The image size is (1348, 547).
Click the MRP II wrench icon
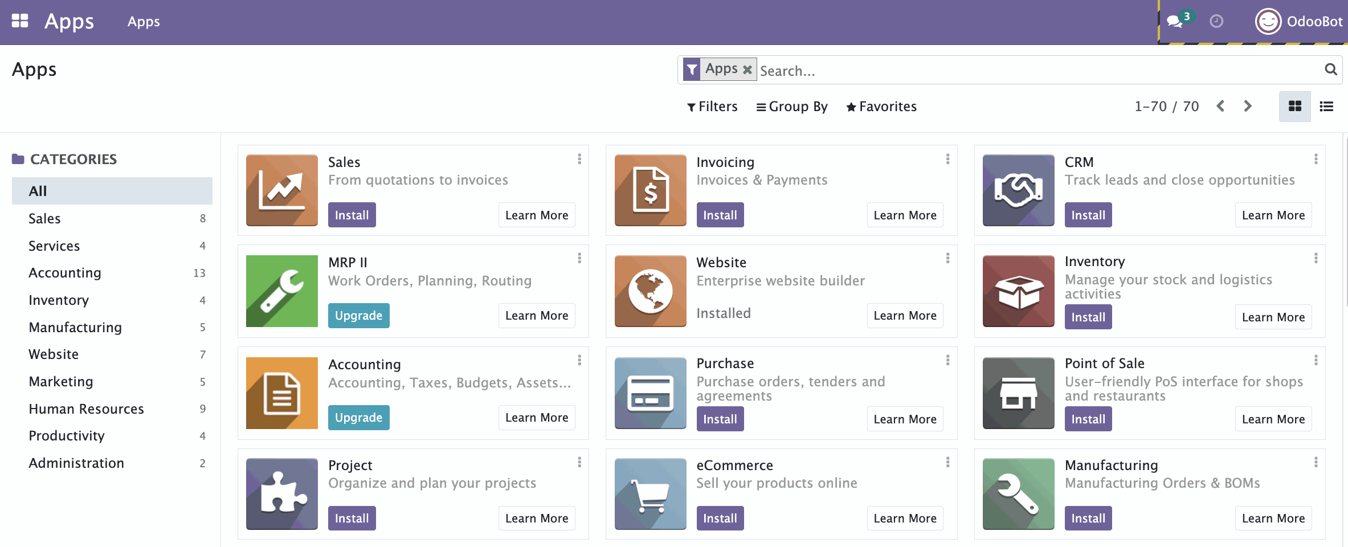(282, 291)
